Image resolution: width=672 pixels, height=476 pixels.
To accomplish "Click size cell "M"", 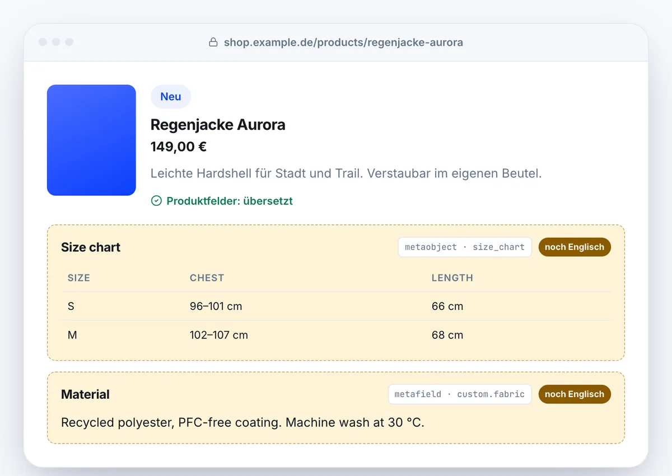I will coord(72,336).
